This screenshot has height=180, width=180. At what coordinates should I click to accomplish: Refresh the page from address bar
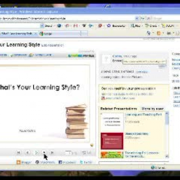click(x=143, y=18)
